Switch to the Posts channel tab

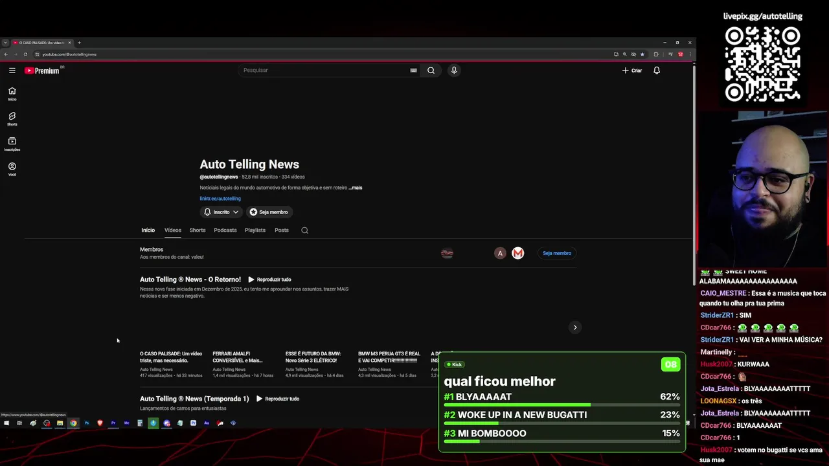[x=282, y=230]
